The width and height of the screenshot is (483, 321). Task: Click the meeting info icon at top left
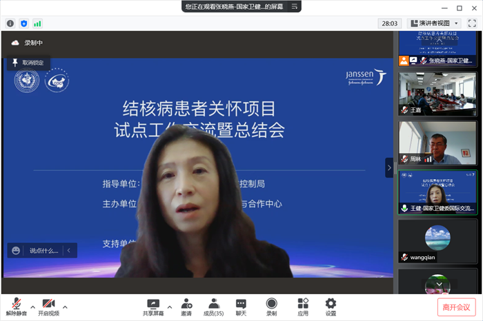tap(10, 23)
